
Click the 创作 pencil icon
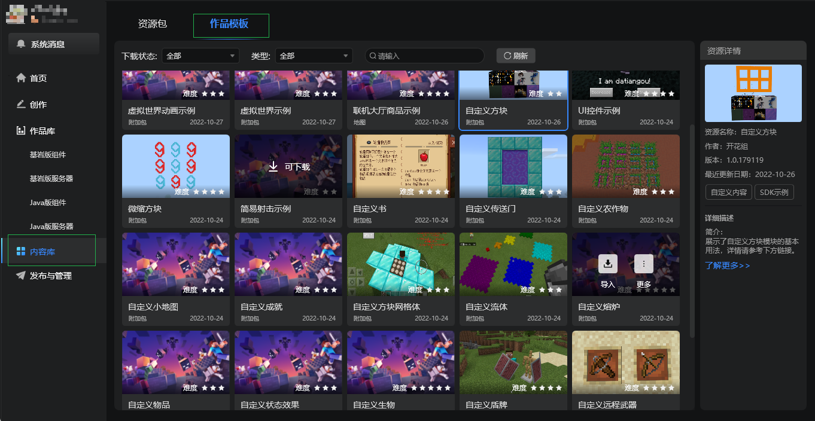coord(21,104)
